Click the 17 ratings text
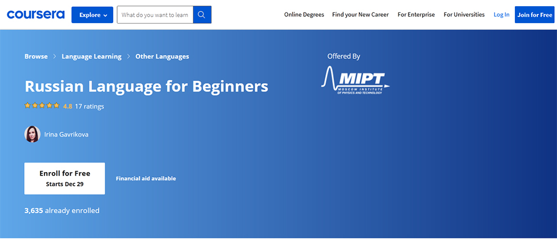The image size is (557, 239). tap(89, 106)
